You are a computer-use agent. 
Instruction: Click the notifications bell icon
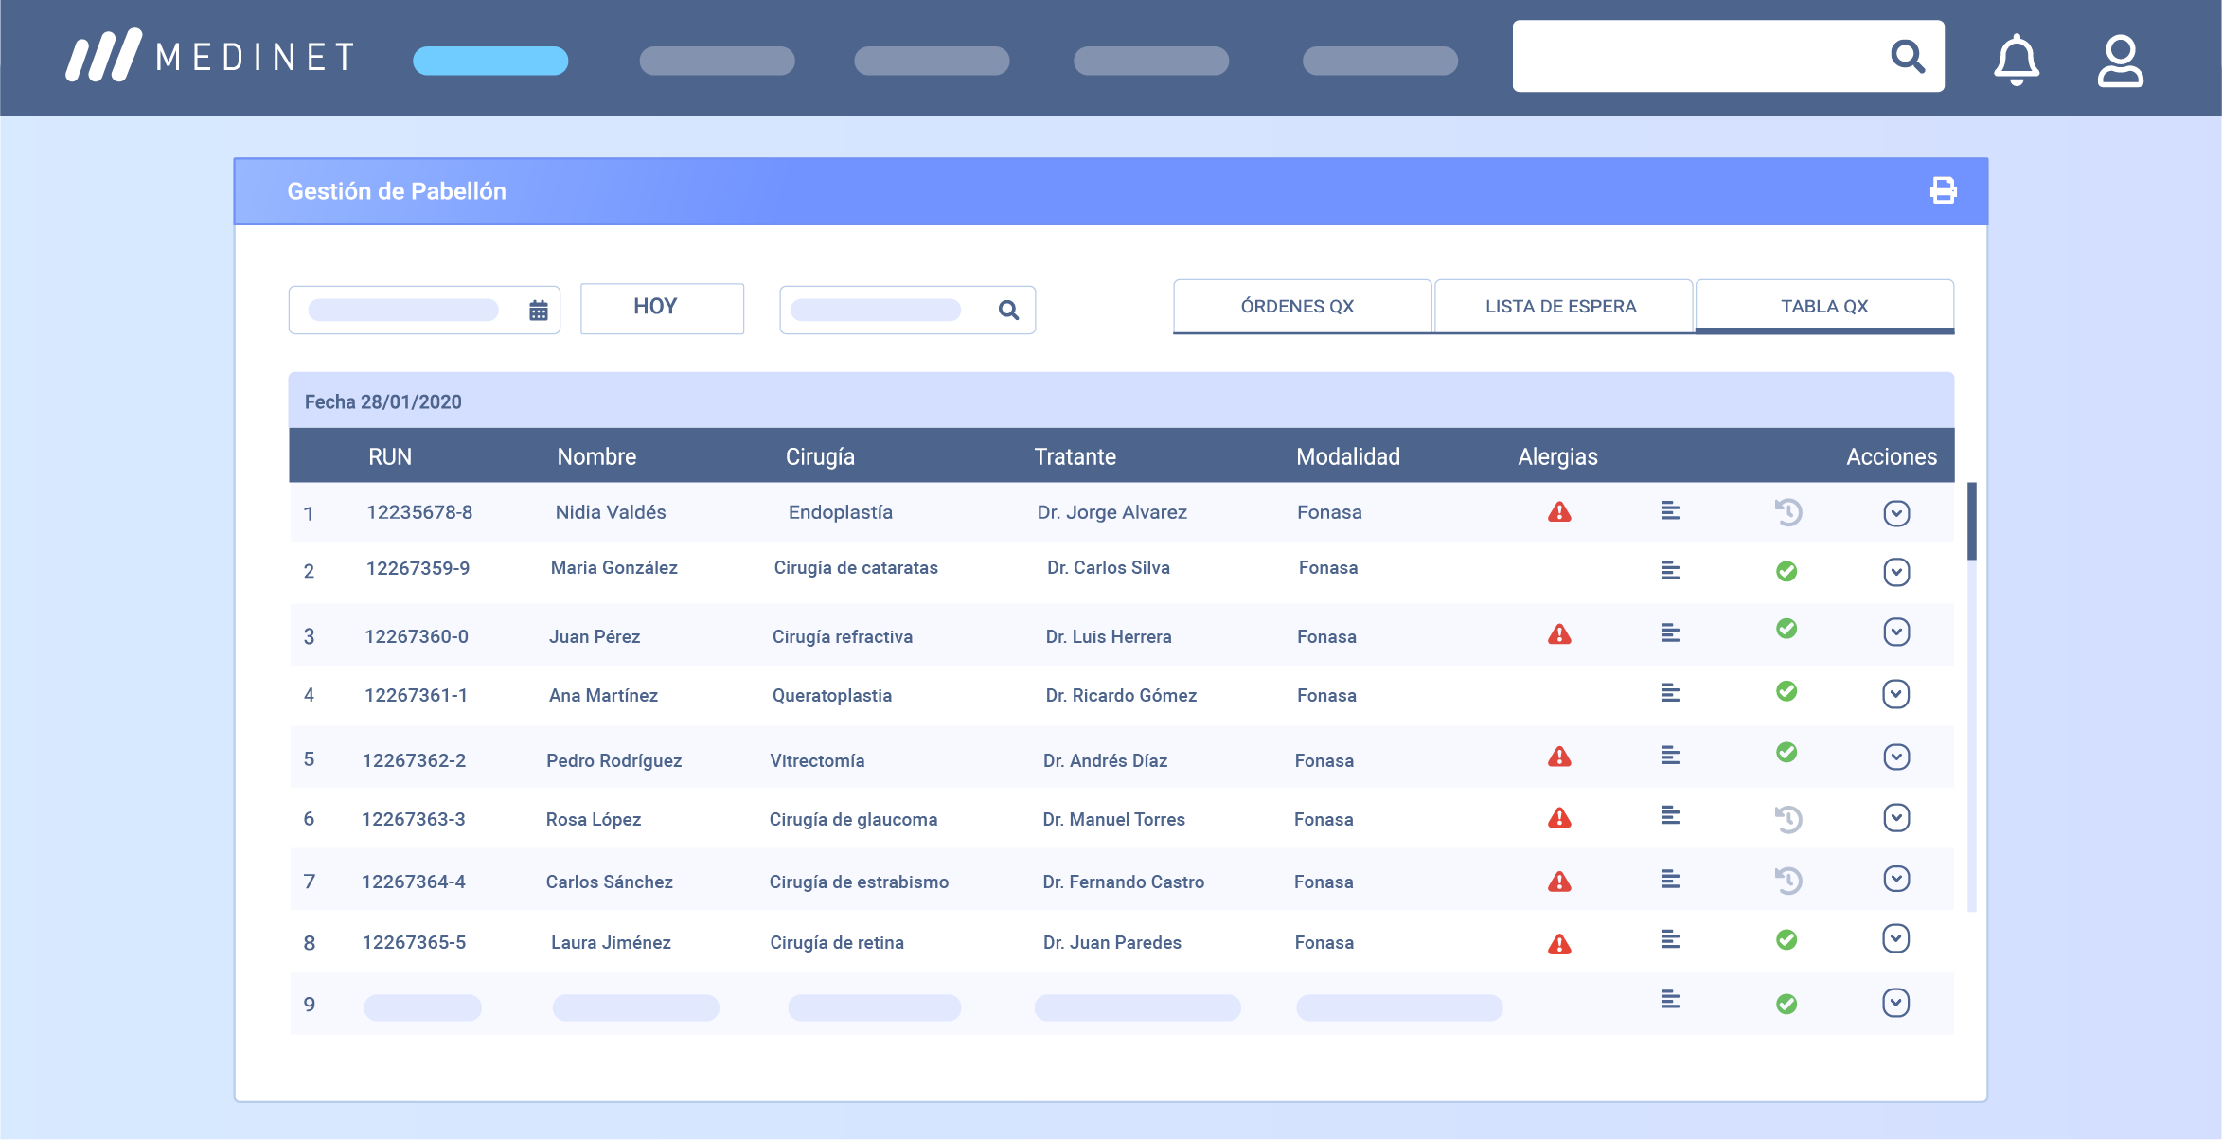click(x=2017, y=59)
